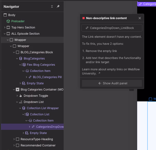
Task: Click the link icon beside BLOG_Categories Pill
Action: tap(30, 77)
